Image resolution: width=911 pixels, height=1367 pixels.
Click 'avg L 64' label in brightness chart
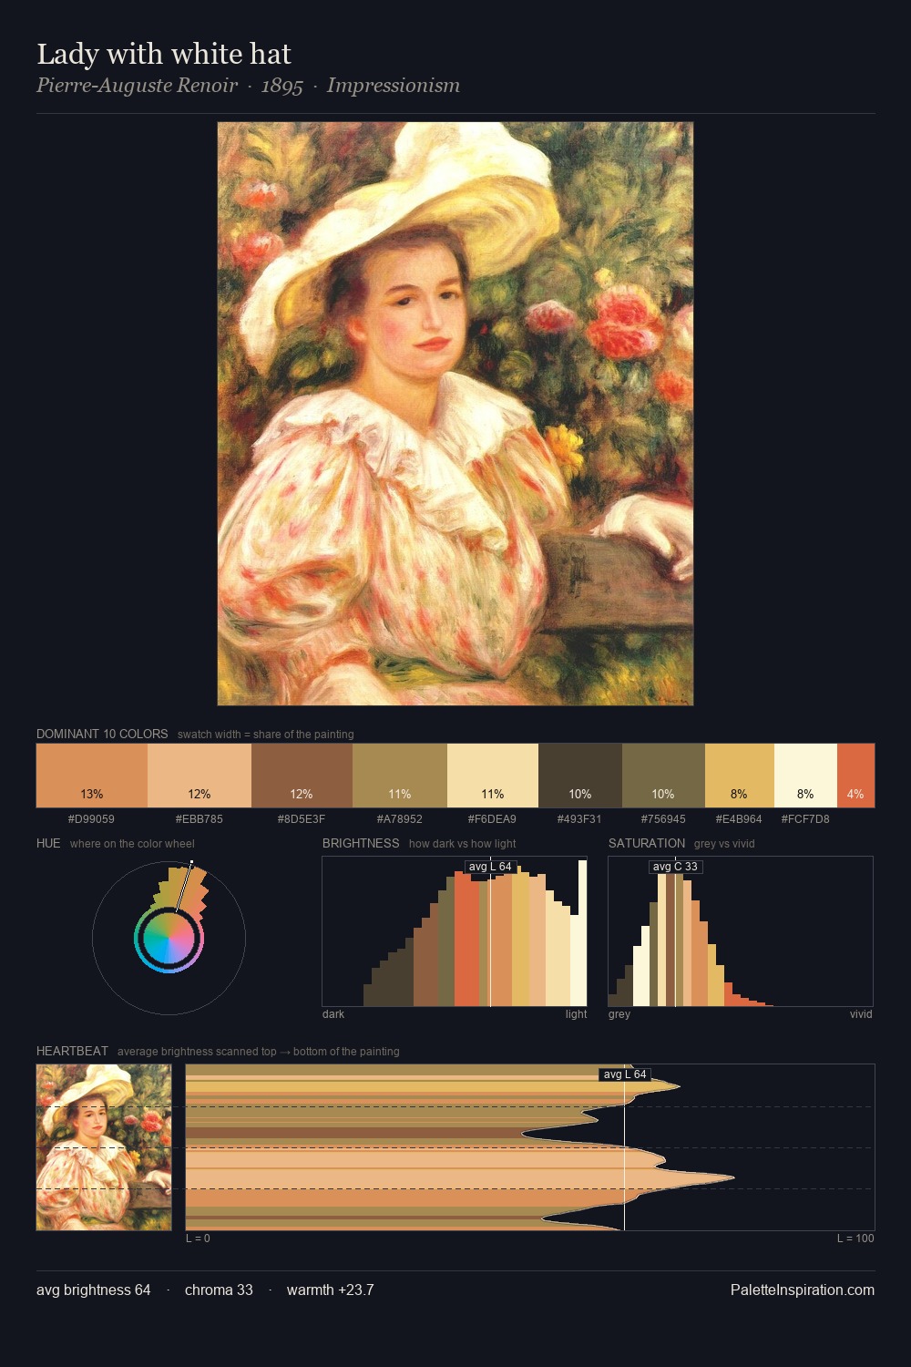click(x=490, y=867)
